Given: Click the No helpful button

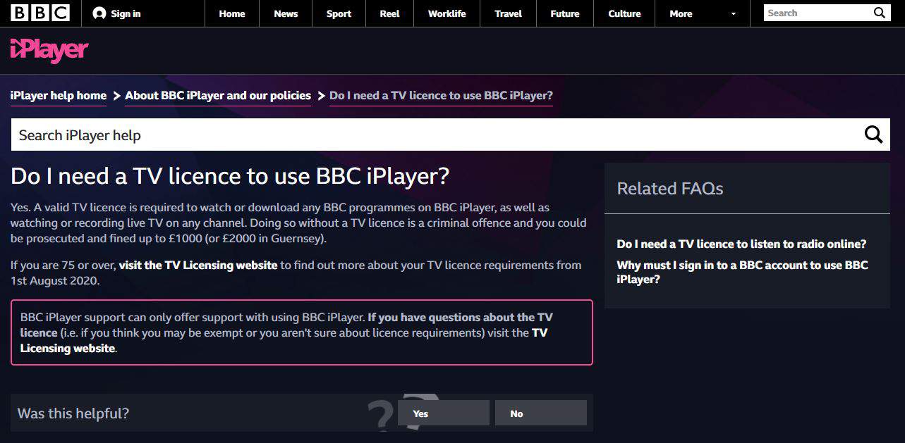Looking at the screenshot, I should click(540, 413).
